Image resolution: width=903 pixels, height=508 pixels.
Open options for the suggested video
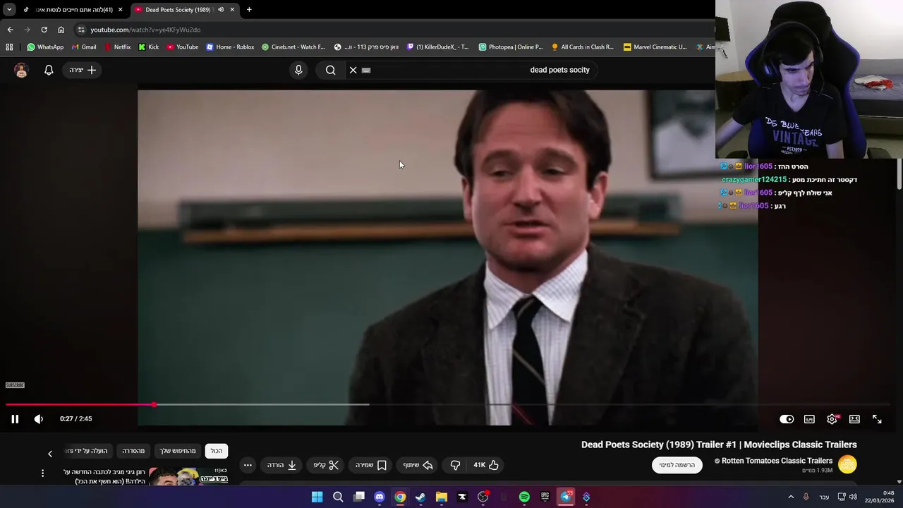[42, 473]
